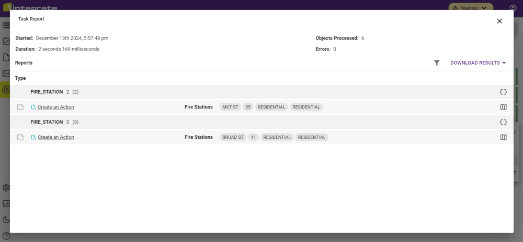Open JSON view for FIRE_STATION 3 group
This screenshot has height=242, width=523.
503,122
